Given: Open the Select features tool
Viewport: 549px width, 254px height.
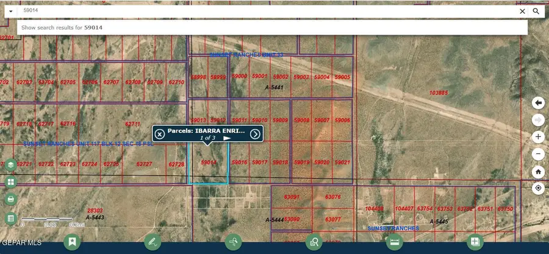Looking at the screenshot, I should (233, 242).
